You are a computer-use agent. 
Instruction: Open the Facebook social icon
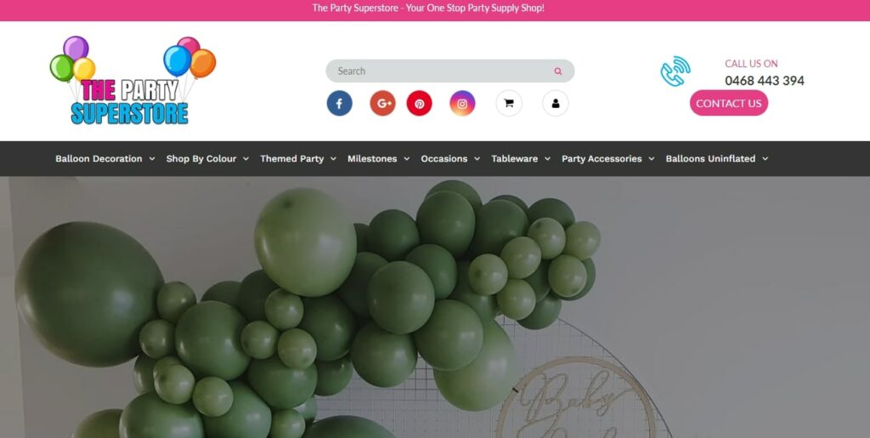339,103
